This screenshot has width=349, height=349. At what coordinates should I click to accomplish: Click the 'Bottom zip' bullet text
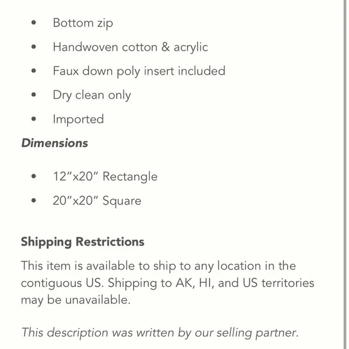(83, 23)
